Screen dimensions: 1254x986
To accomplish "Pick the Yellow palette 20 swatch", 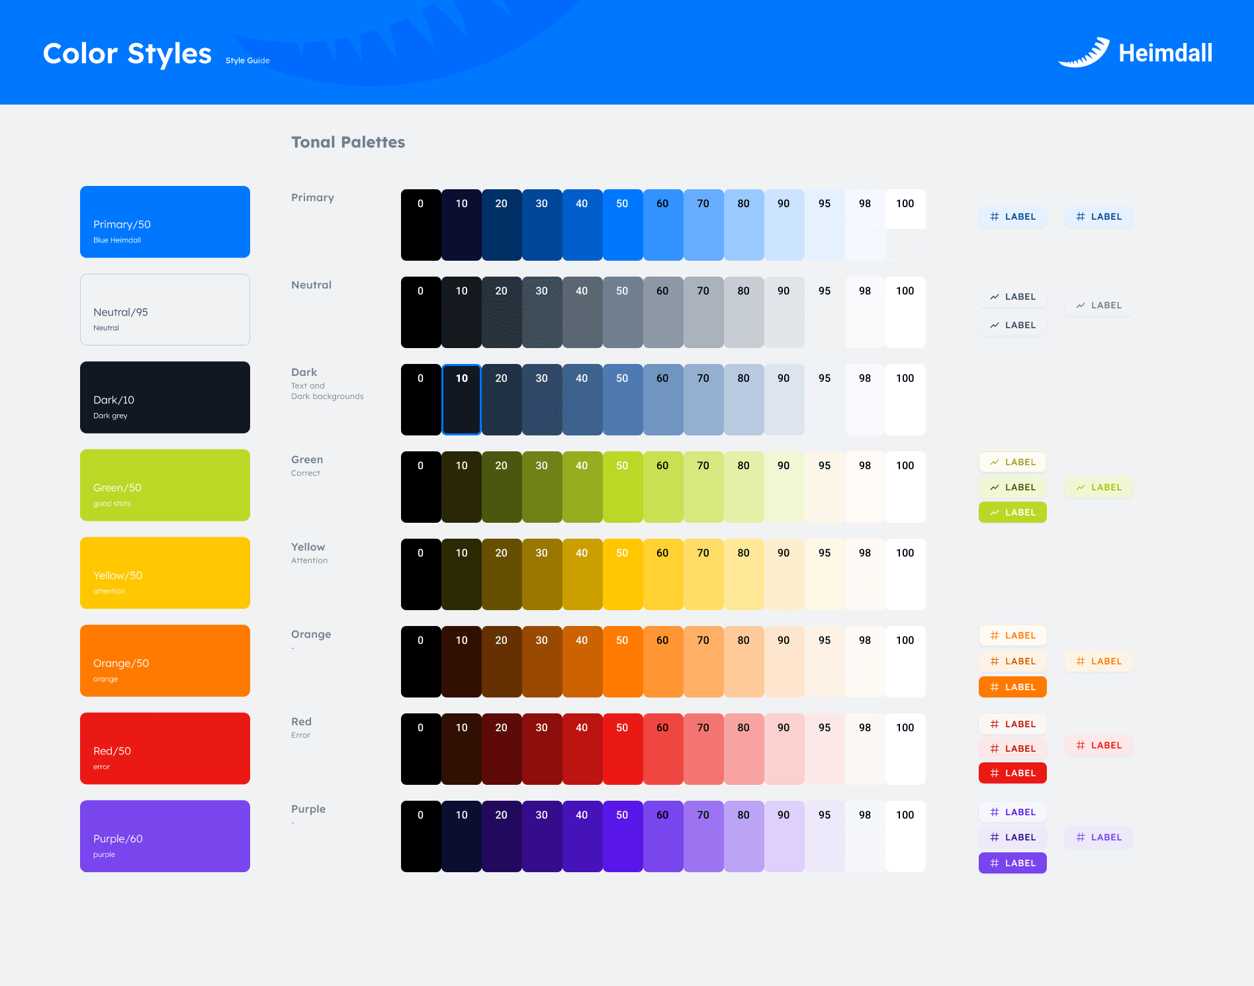I will click(502, 574).
